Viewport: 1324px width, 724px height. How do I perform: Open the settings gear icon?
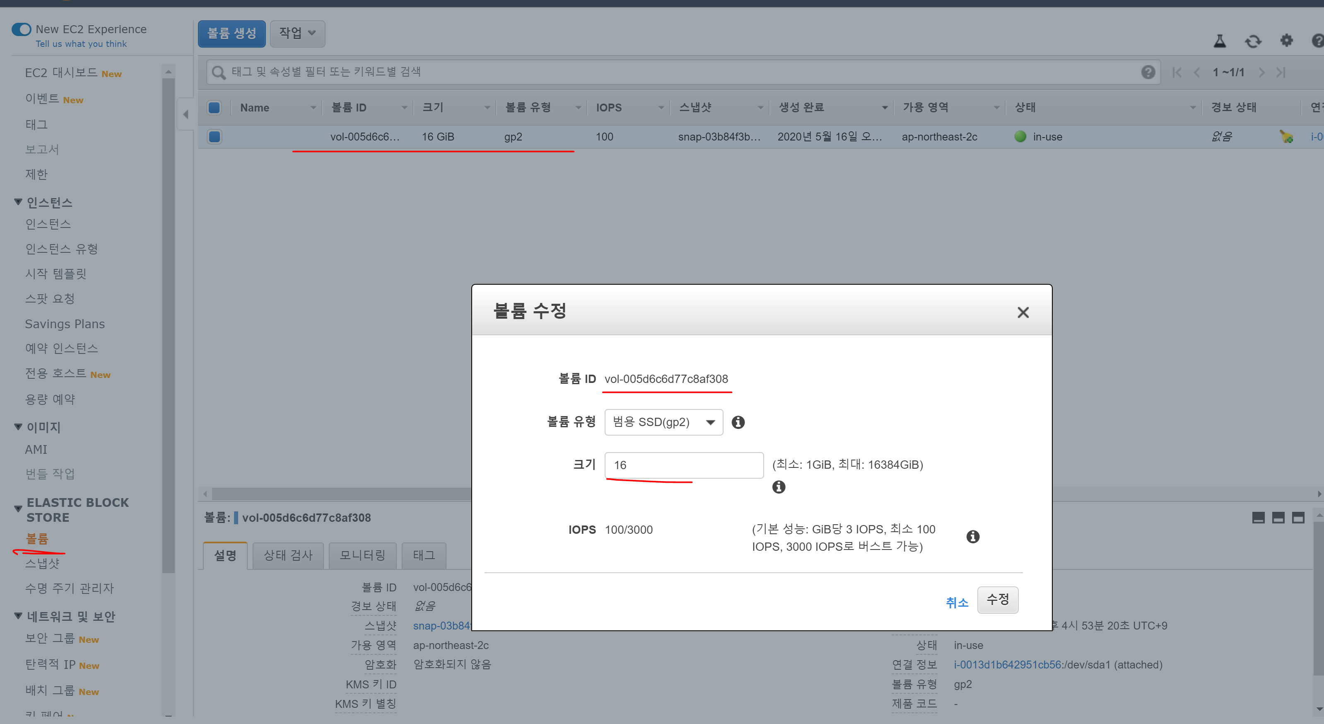coord(1286,41)
